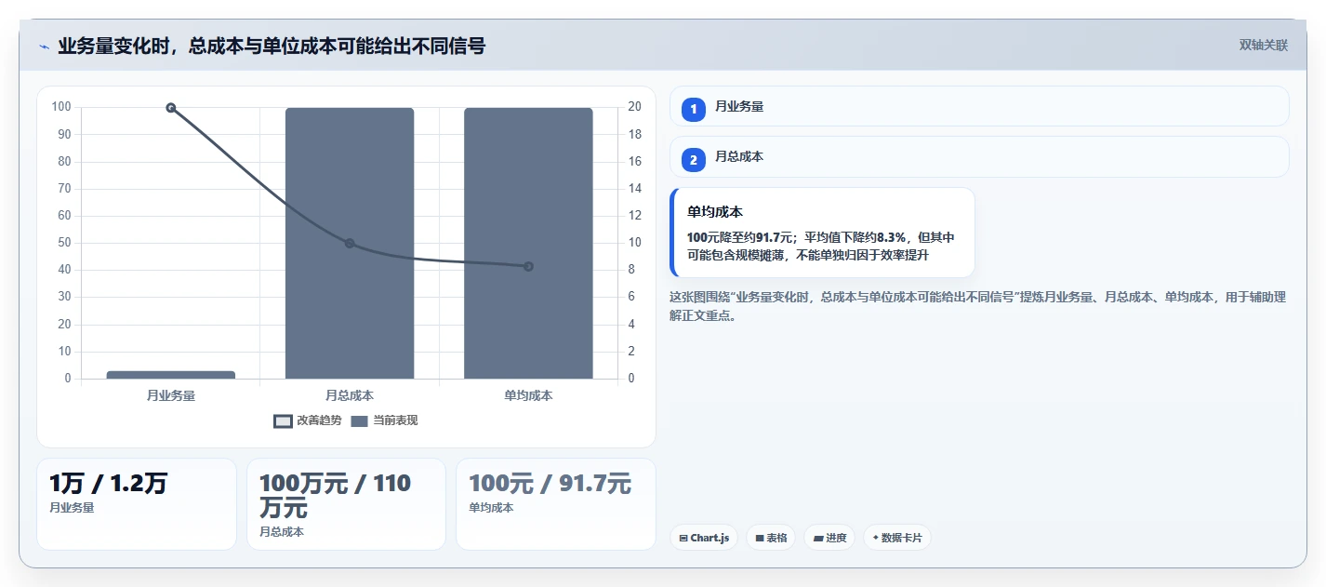Click the 数据卡片 tag
Image resolution: width=1326 pixels, height=587 pixels.
[897, 538]
